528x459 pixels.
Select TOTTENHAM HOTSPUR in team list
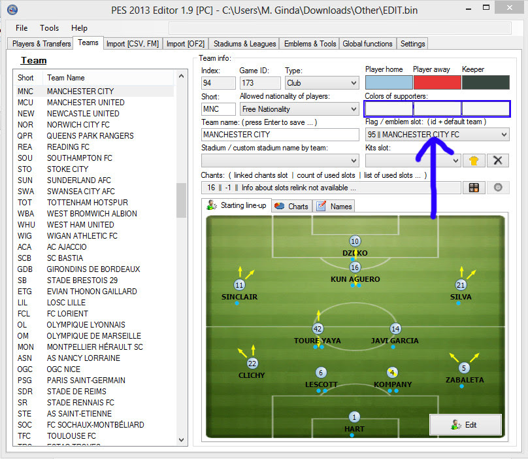[x=95, y=203]
